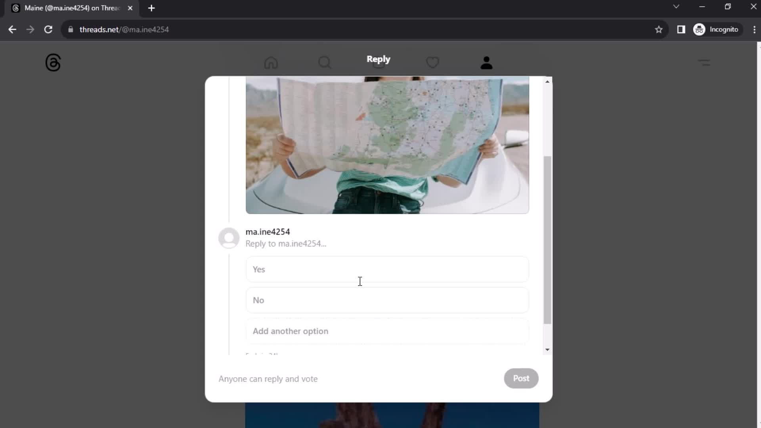
Task: Open the home feed
Action: click(x=270, y=62)
